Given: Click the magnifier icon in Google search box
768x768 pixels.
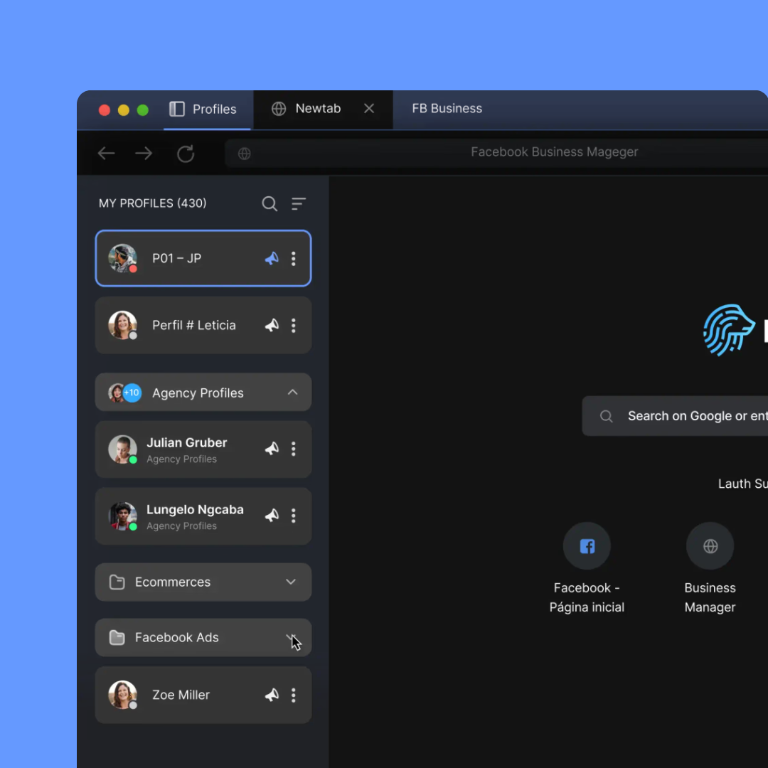Looking at the screenshot, I should tap(607, 416).
